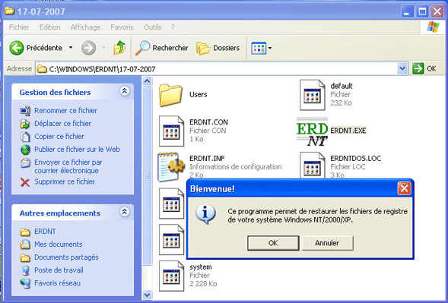
Task: Click the file list scroll down arrow
Action: pos(147,295)
